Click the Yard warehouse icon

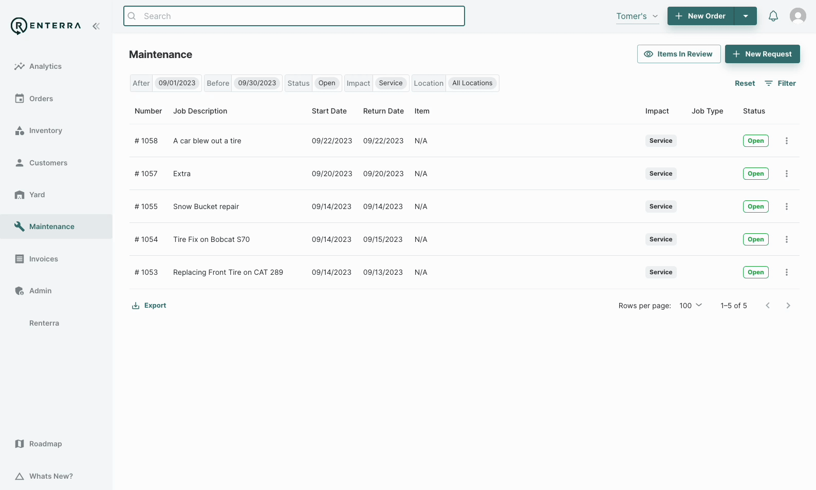pos(20,195)
